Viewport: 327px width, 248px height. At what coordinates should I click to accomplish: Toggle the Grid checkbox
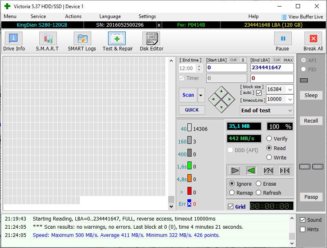pyautogui.click(x=230, y=207)
